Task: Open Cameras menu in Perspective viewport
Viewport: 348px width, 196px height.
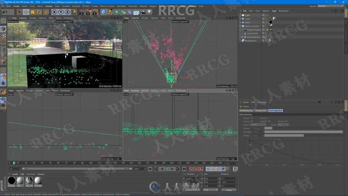Action: click(23, 18)
